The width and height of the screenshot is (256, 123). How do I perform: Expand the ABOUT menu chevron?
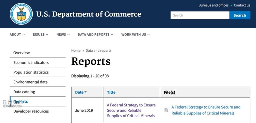point(23,35)
